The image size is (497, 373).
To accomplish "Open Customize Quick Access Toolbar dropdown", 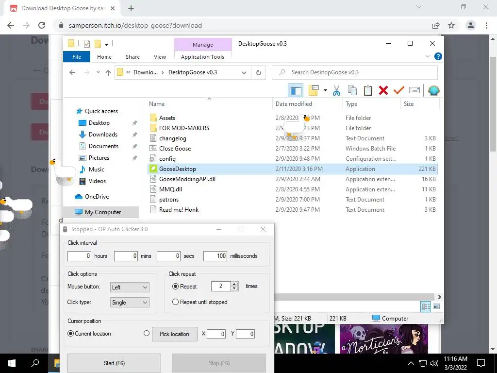I will [106, 44].
